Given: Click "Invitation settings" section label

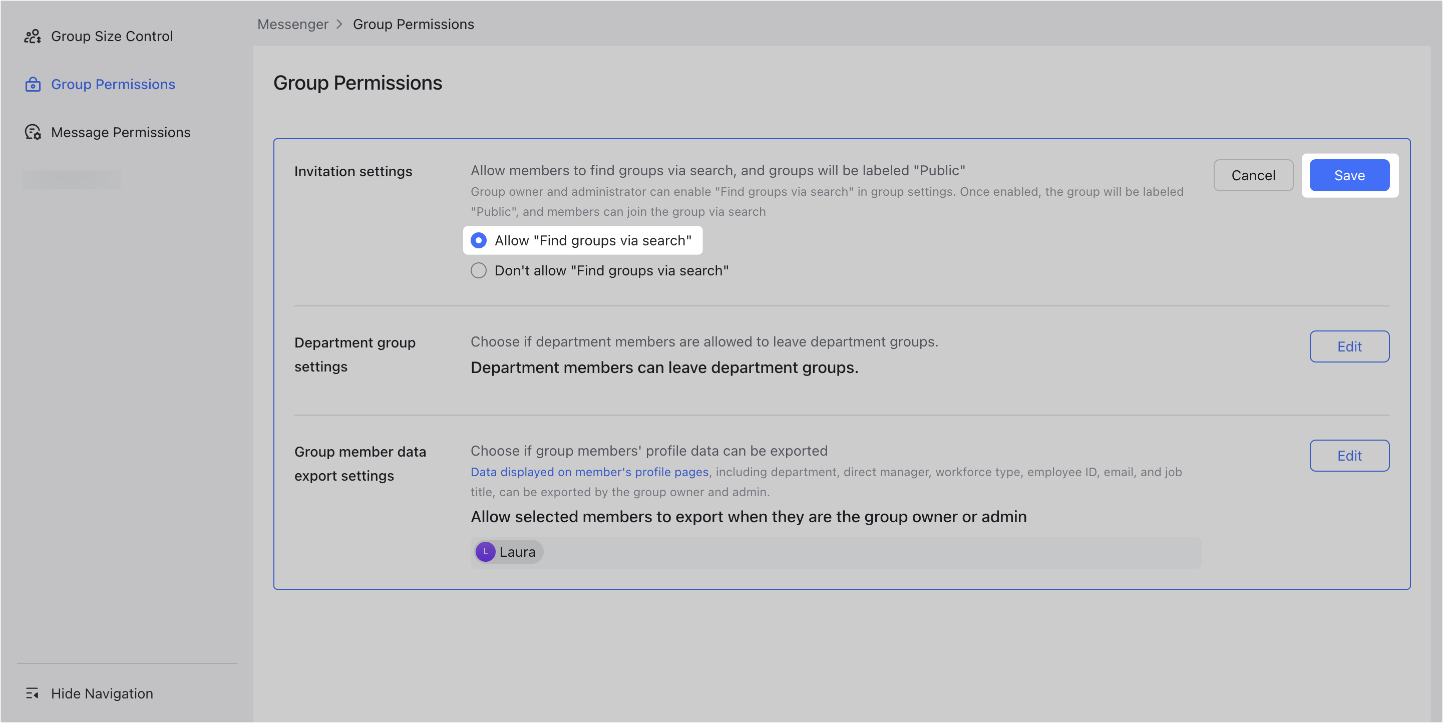Looking at the screenshot, I should tap(353, 171).
